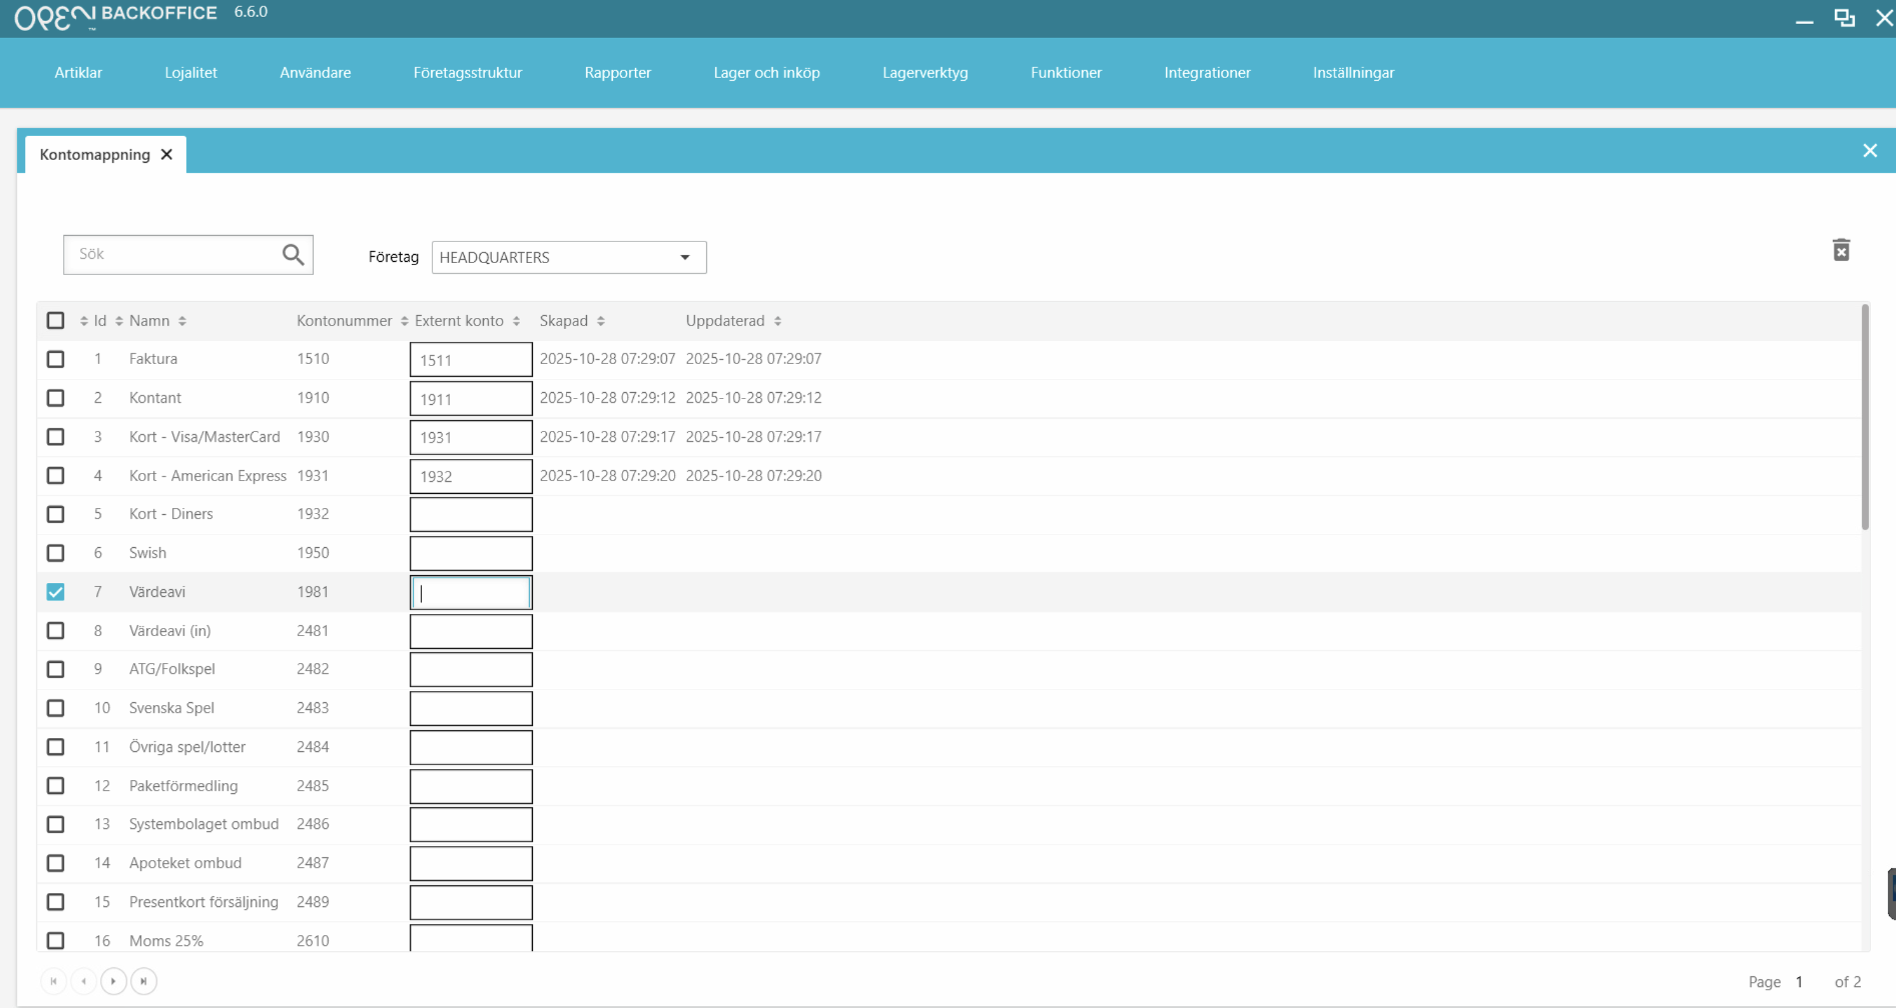Toggle the select-all header checkbox
Screen dimensions: 1896x1008
point(56,320)
